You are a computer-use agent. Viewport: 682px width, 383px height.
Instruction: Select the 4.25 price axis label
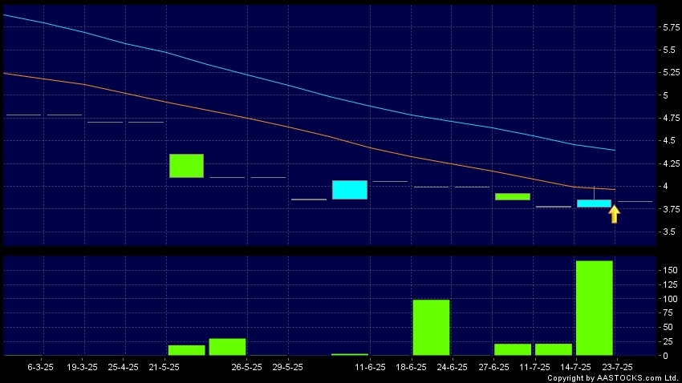[x=671, y=163]
